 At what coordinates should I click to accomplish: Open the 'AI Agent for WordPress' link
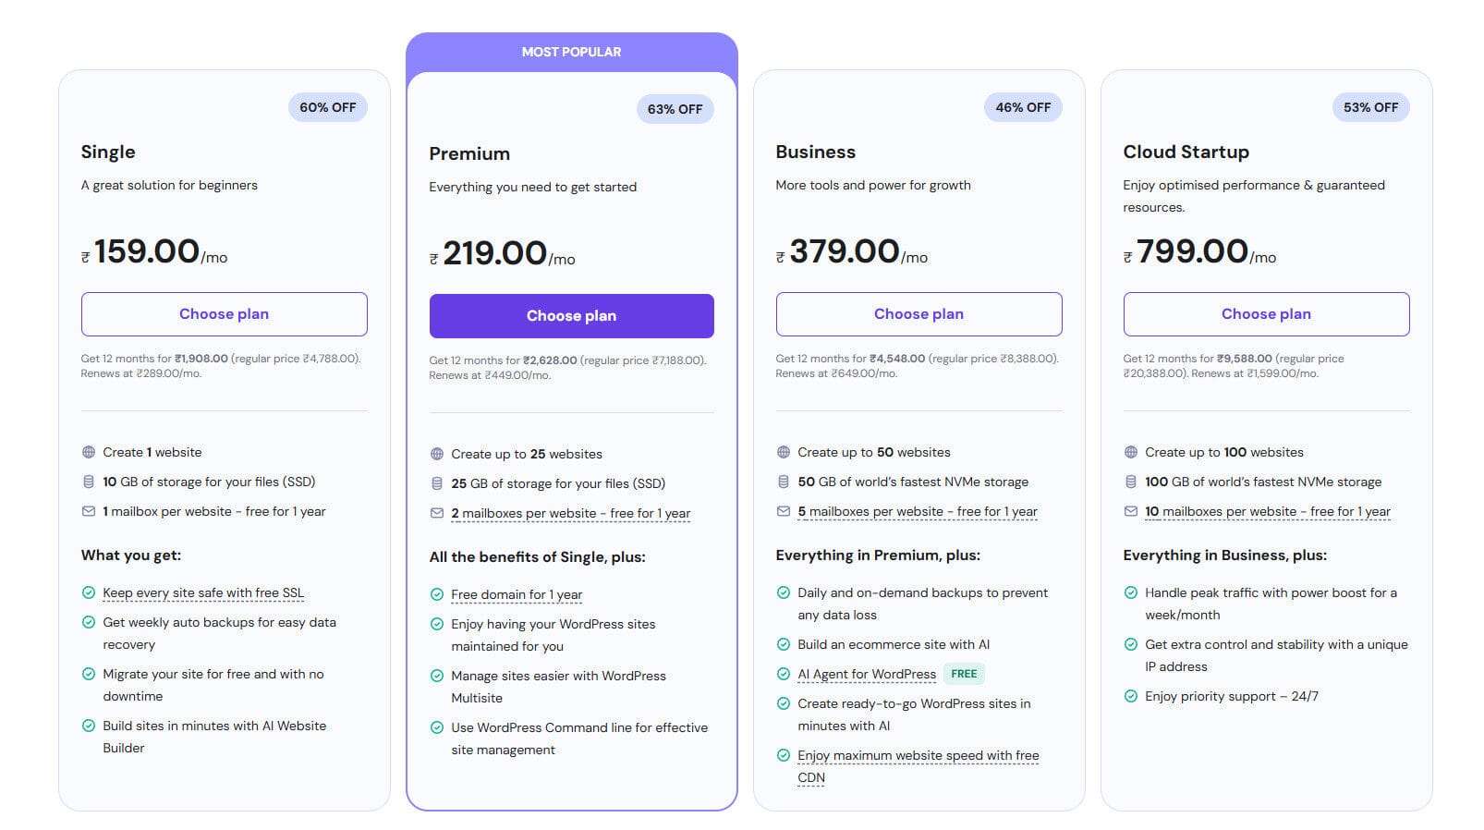tap(867, 674)
